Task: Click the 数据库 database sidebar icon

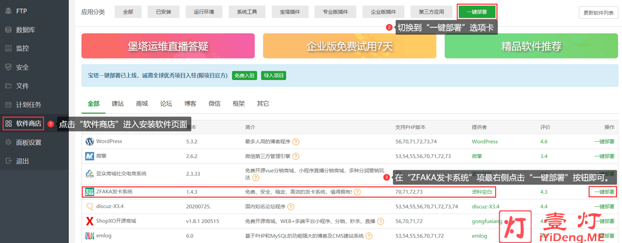Action: tap(8, 30)
